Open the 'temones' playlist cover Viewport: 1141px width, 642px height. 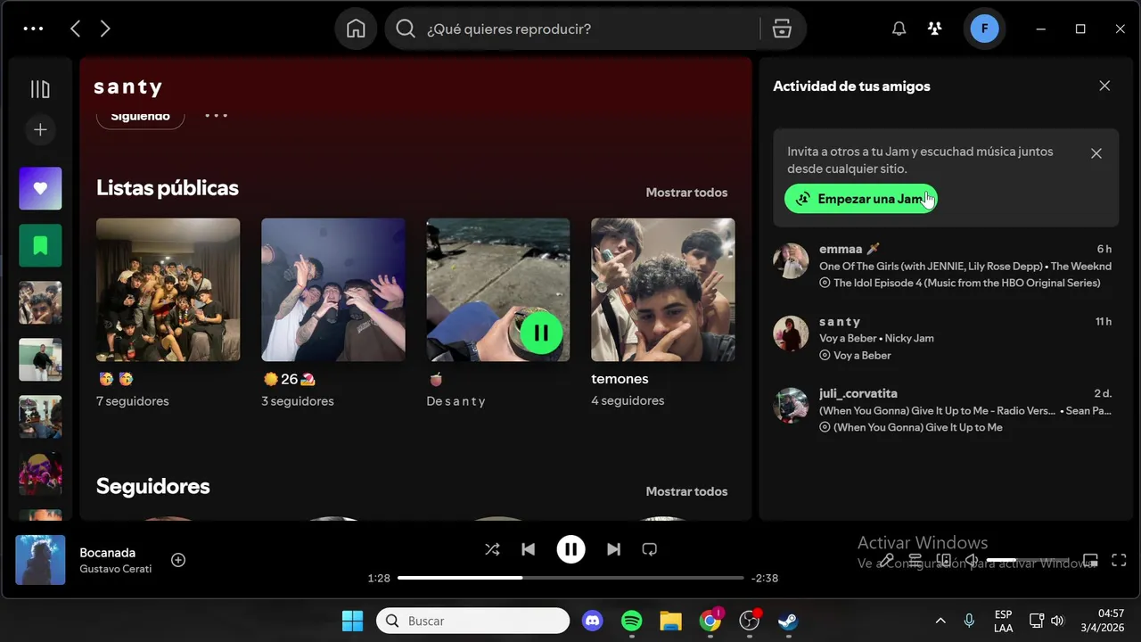663,290
